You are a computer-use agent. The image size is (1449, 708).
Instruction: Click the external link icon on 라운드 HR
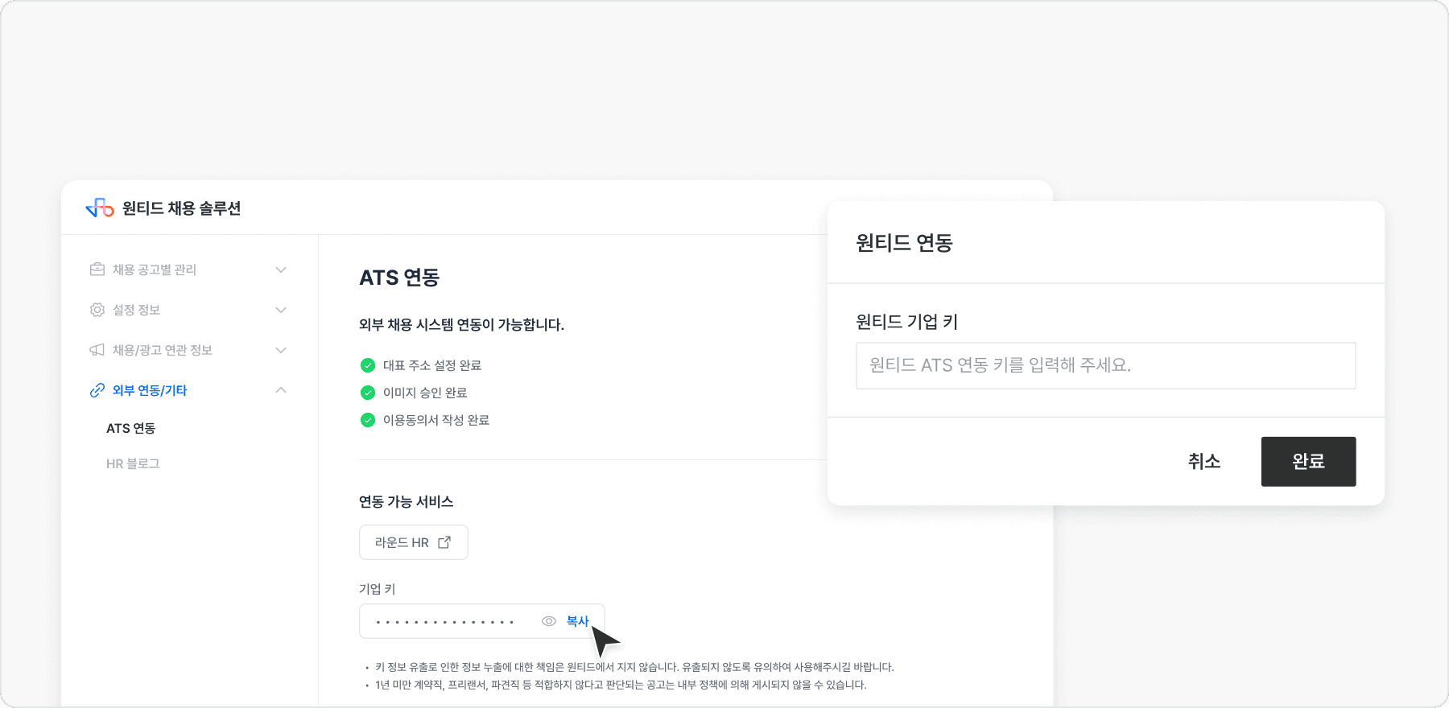[x=444, y=542]
